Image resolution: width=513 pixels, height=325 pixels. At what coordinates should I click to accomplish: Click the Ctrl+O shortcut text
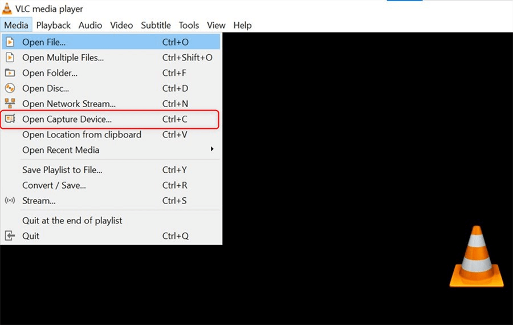tap(176, 42)
